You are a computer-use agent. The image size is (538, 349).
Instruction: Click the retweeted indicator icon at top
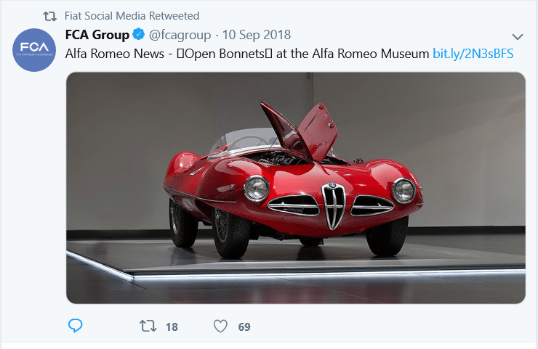pos(49,16)
